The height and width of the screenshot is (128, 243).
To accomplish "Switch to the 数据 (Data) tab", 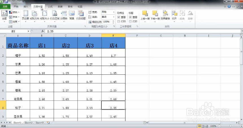I will (60, 6).
